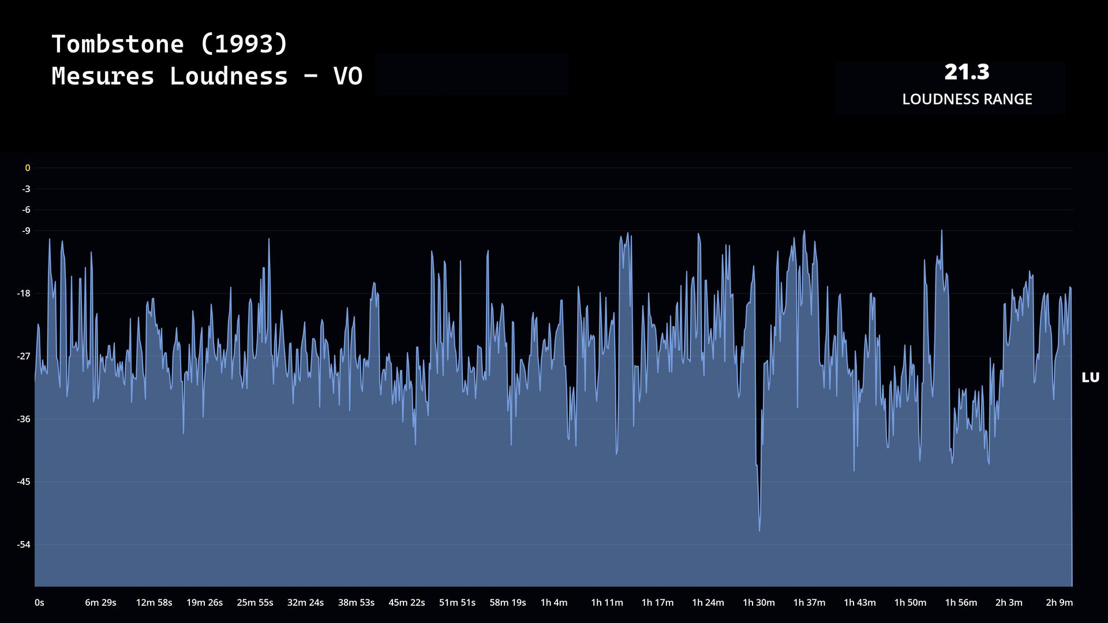This screenshot has width=1108, height=623.
Task: Click the 1h 37m time label
Action: pyautogui.click(x=809, y=602)
